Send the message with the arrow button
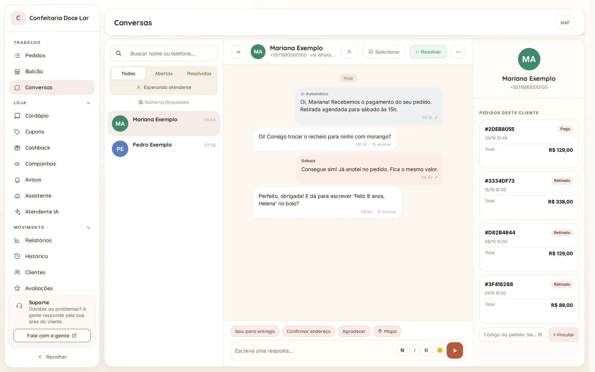 coord(455,351)
